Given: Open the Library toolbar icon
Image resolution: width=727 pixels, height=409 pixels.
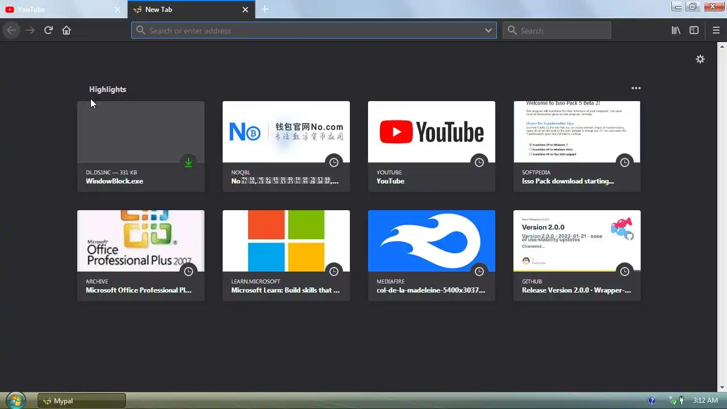Looking at the screenshot, I should tap(676, 30).
